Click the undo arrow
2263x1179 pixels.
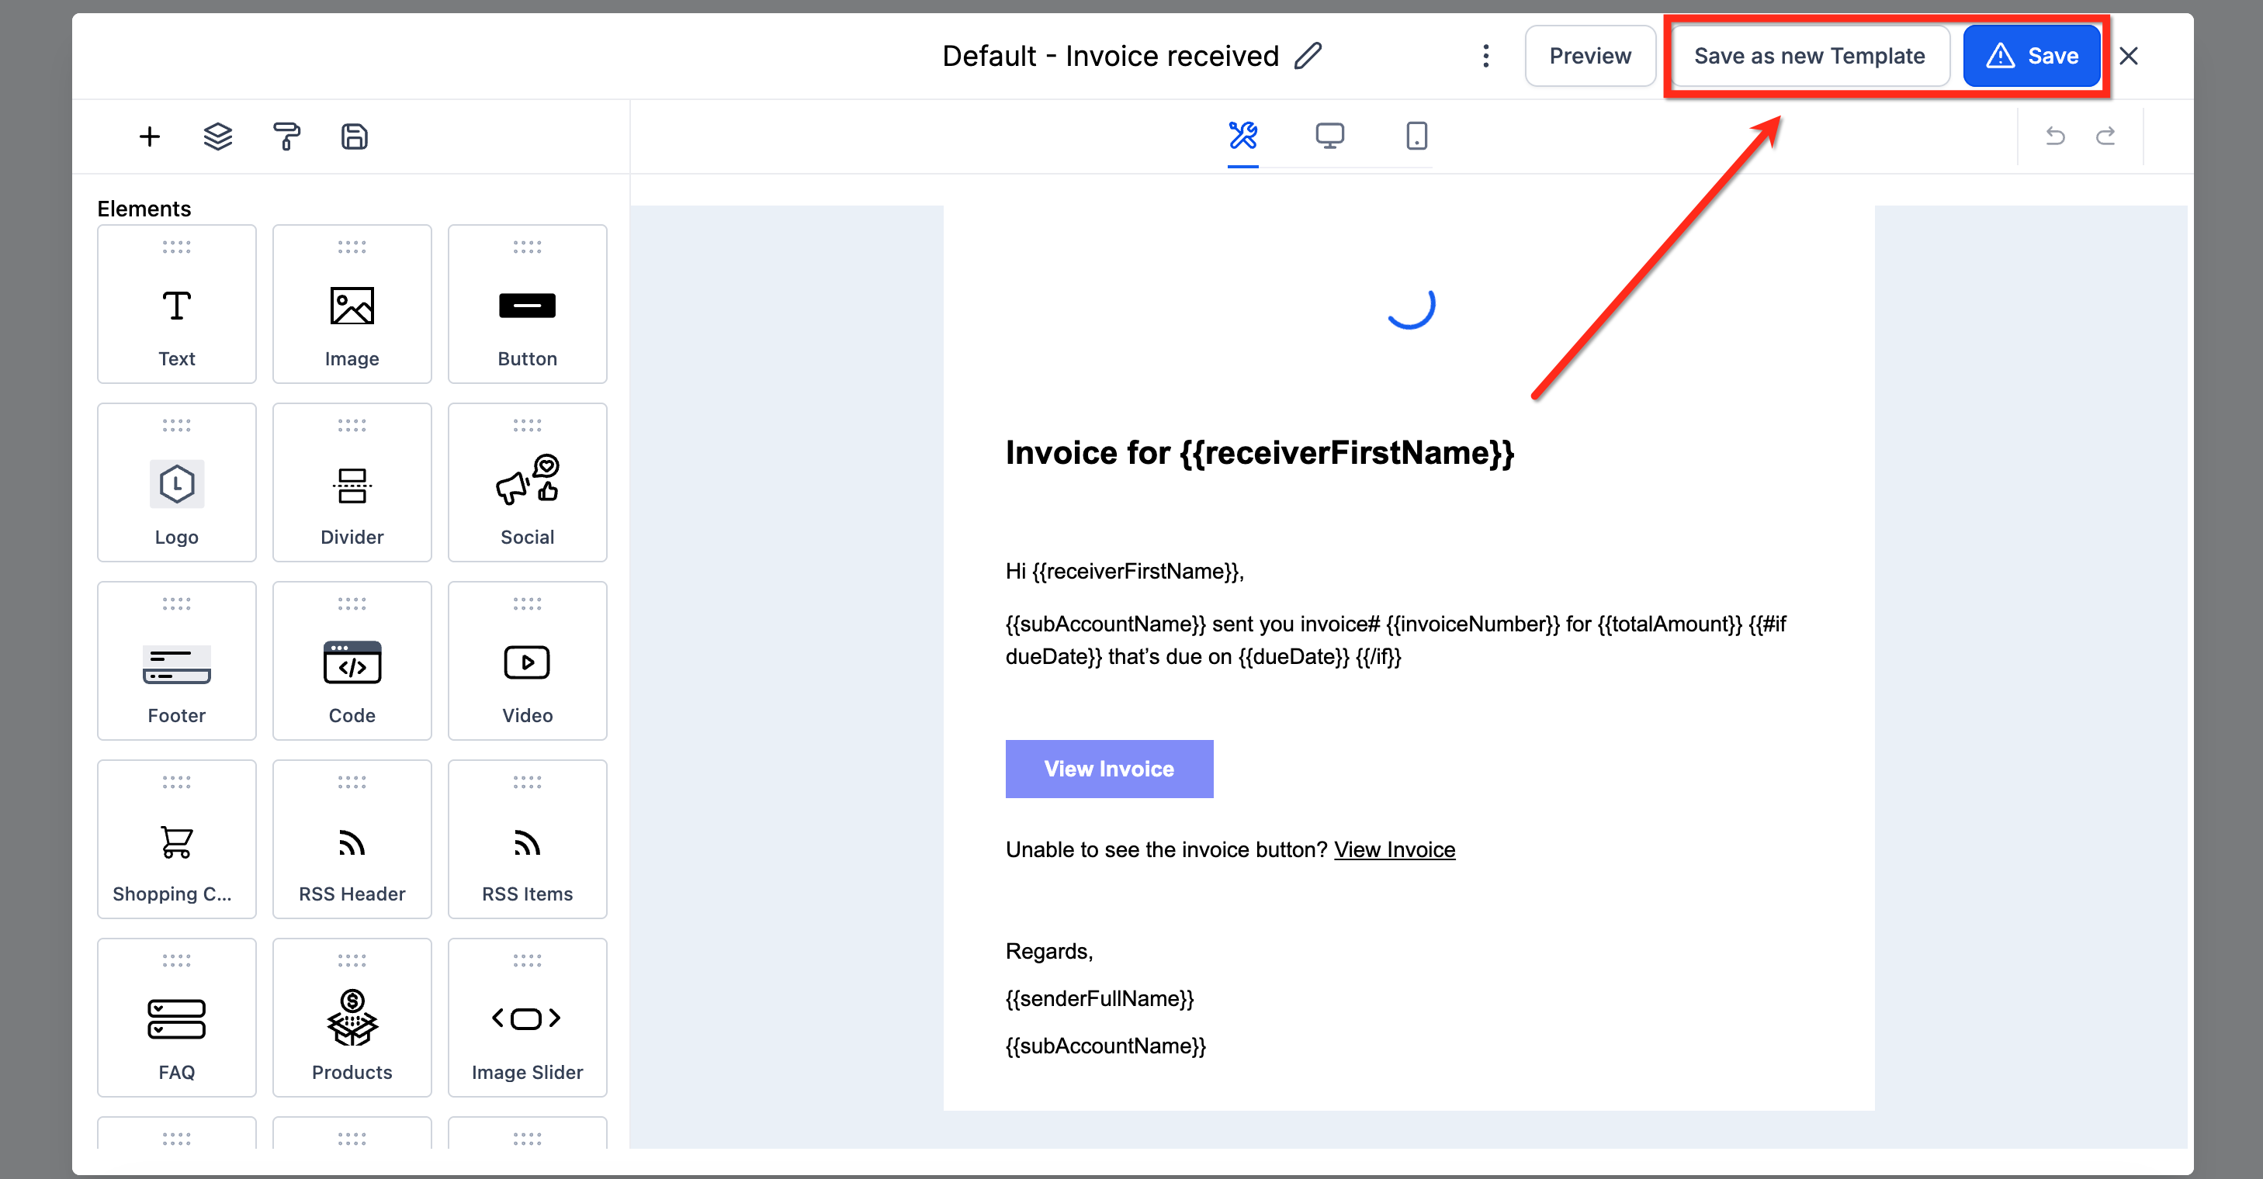point(2055,136)
